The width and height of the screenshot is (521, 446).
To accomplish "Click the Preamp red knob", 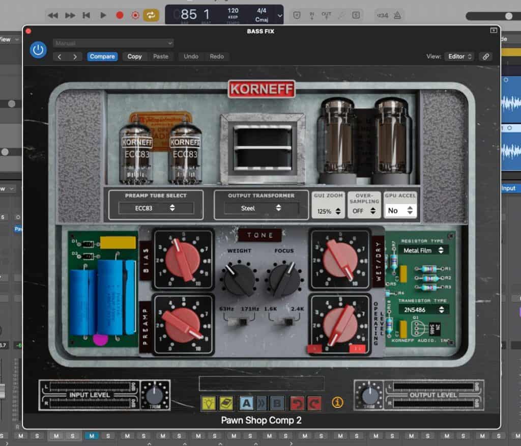I will pos(183,325).
